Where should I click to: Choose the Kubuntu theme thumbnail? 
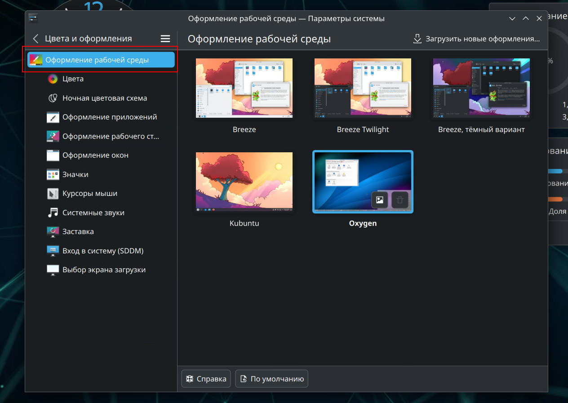pyautogui.click(x=244, y=182)
